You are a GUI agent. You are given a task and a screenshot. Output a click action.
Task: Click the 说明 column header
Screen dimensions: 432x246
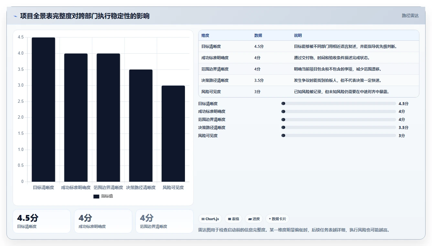298,36
